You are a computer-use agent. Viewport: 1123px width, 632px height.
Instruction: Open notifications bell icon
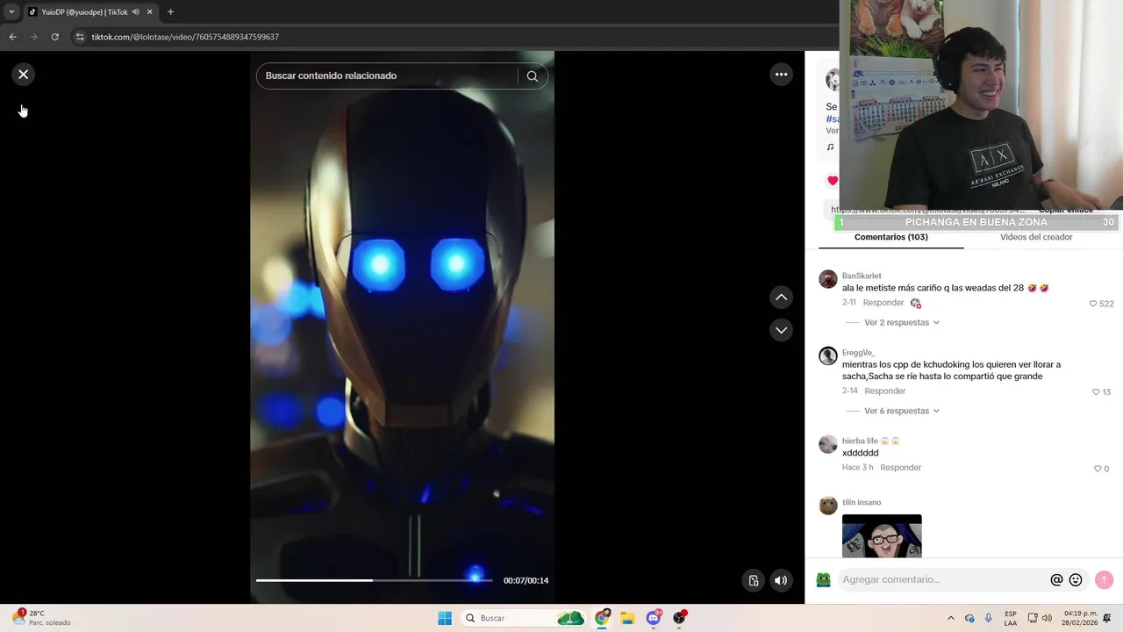click(1108, 618)
